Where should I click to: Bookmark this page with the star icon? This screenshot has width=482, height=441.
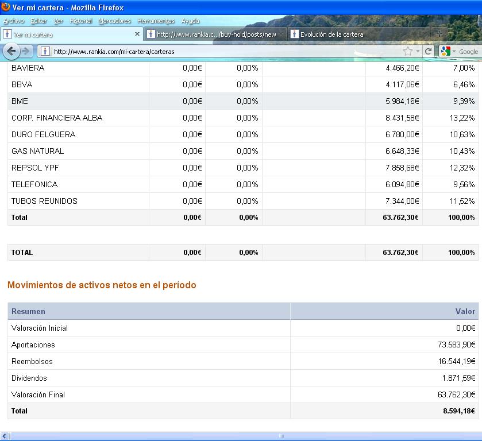pos(407,51)
